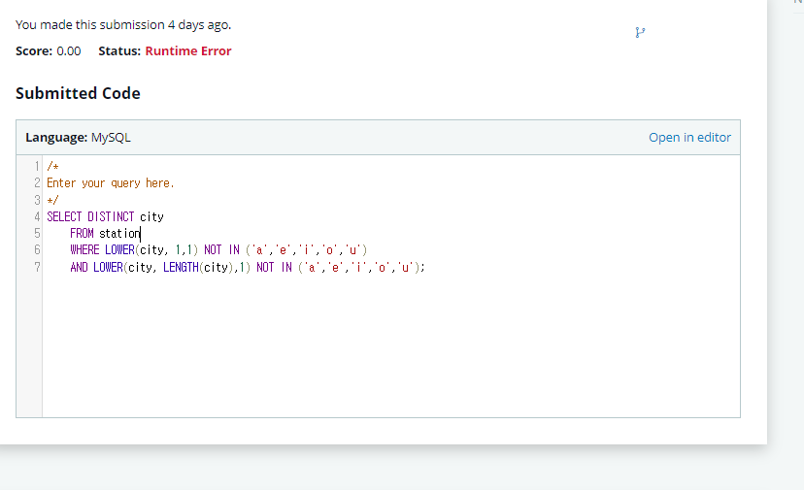Click 'You made this submission 4 days ago.'
This screenshot has height=490, width=804.
[x=123, y=24]
